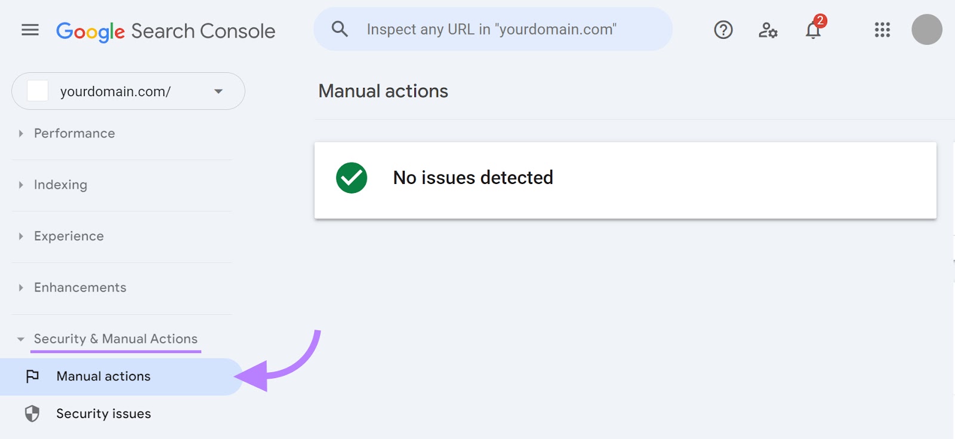Open the Help menu via question mark icon
The image size is (955, 439).
point(723,30)
